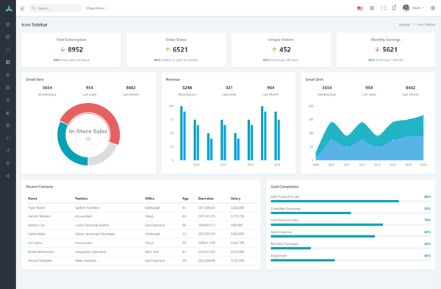
Task: Sort table by Name column header
Action: tap(32, 199)
